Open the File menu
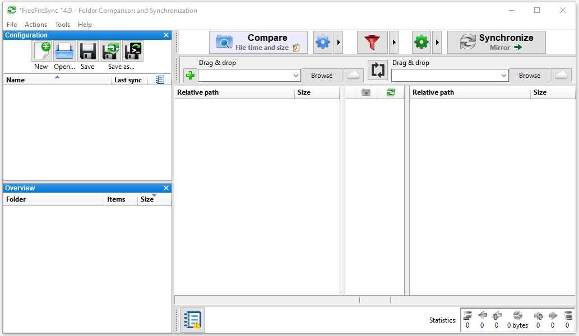 click(12, 24)
